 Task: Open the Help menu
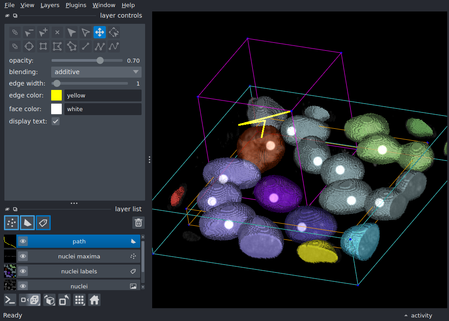click(128, 5)
